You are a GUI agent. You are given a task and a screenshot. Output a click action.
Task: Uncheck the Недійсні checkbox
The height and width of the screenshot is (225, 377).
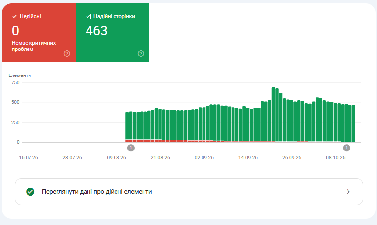pyautogui.click(x=14, y=16)
